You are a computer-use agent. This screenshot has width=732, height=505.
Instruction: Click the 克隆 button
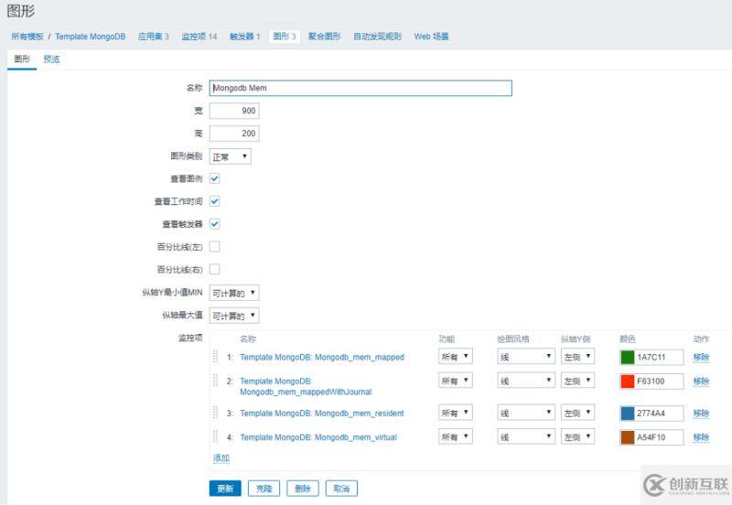[264, 489]
